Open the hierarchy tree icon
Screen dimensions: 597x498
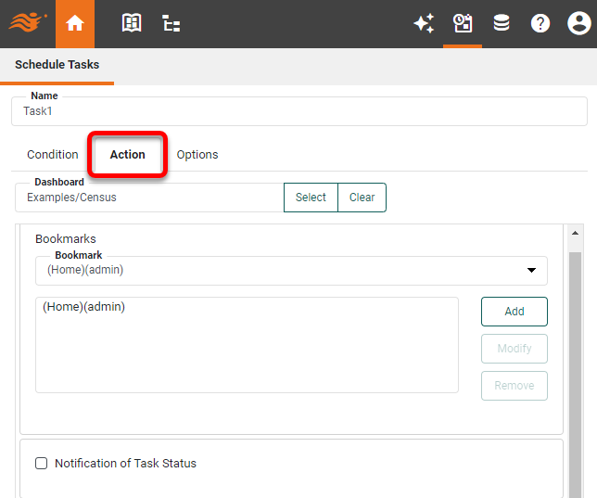171,24
